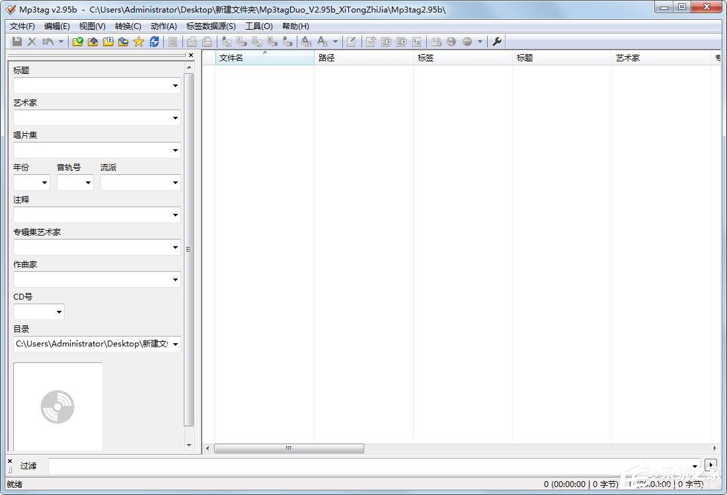Open Options with the wrench icon
This screenshot has height=495, width=727.
[497, 42]
